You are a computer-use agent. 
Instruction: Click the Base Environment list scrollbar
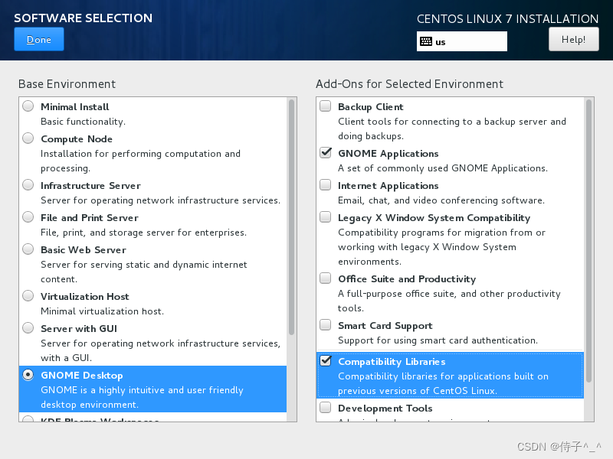pyautogui.click(x=291, y=217)
